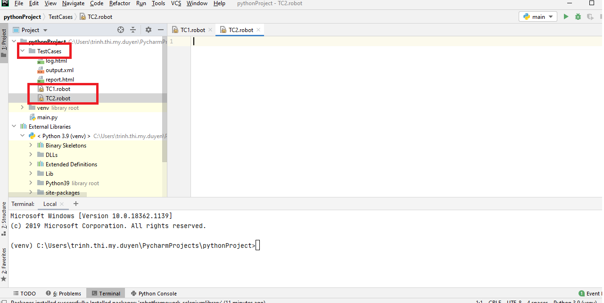The width and height of the screenshot is (604, 303).
Task: Open the 1: Project side tool button
Action: tap(4, 43)
